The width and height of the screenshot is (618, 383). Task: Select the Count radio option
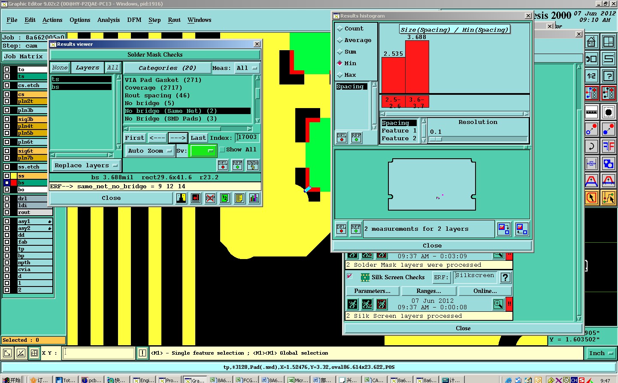pyautogui.click(x=340, y=29)
